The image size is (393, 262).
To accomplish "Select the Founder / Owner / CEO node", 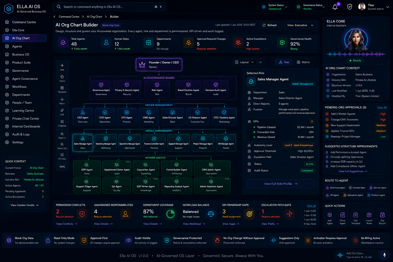I will point(159,64).
